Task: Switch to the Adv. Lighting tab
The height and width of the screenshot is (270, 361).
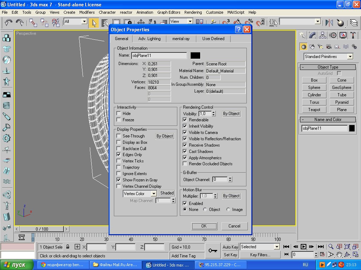Action: coord(149,39)
